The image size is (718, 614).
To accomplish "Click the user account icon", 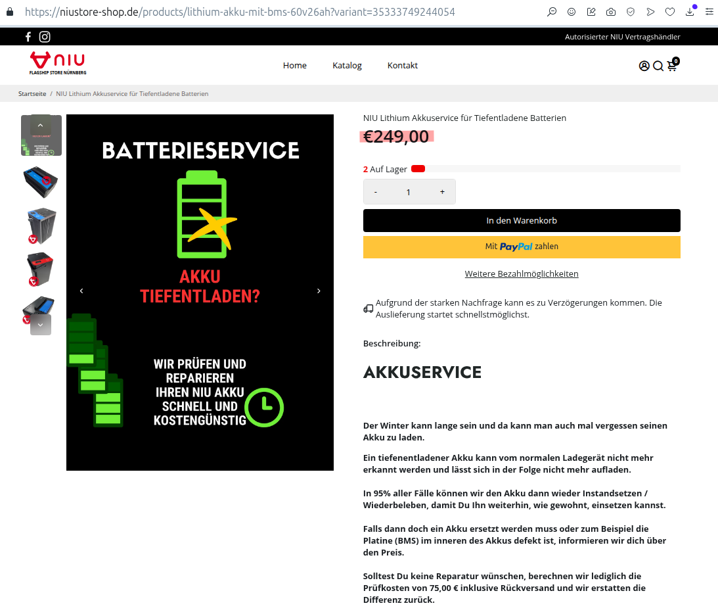I will point(644,66).
